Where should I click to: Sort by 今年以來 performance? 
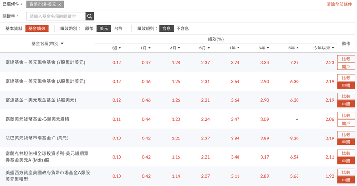click(324, 48)
